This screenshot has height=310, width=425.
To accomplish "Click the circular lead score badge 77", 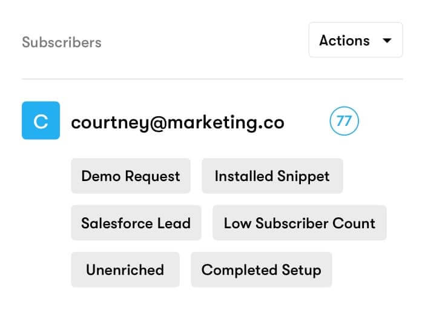I will pyautogui.click(x=344, y=121).
